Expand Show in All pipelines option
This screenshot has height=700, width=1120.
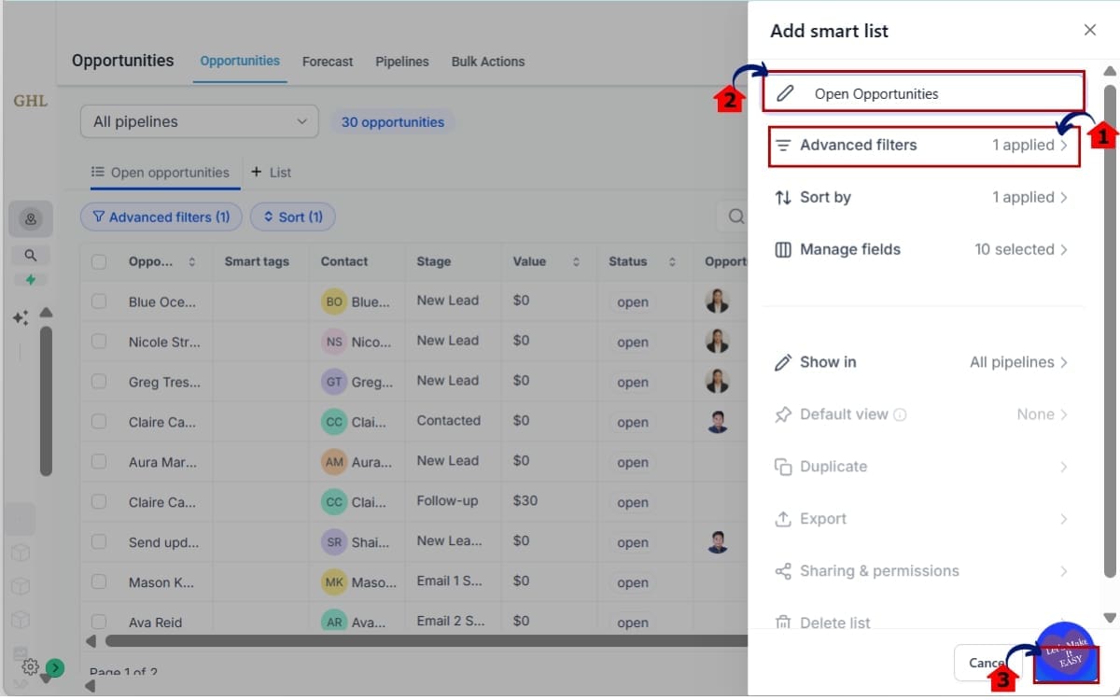(x=922, y=362)
